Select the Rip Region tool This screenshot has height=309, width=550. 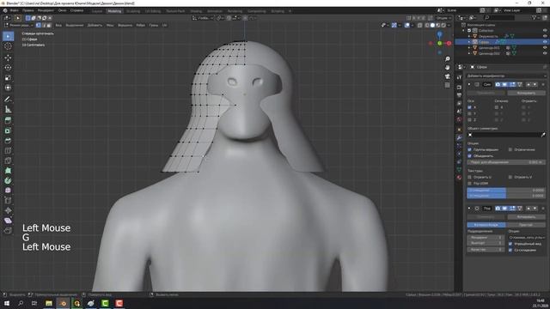coord(8,231)
